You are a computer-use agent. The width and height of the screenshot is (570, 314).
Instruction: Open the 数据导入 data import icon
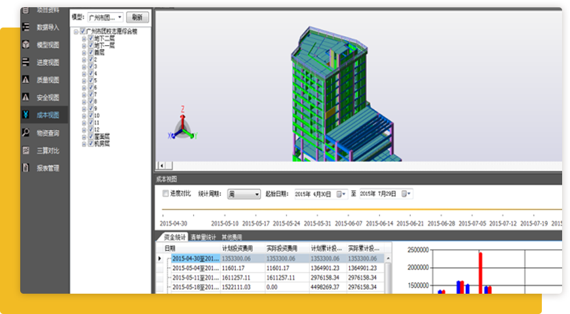[26, 28]
